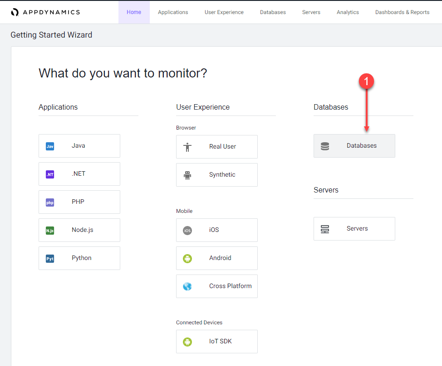
Task: Start Real User browser monitoring
Action: (217, 147)
